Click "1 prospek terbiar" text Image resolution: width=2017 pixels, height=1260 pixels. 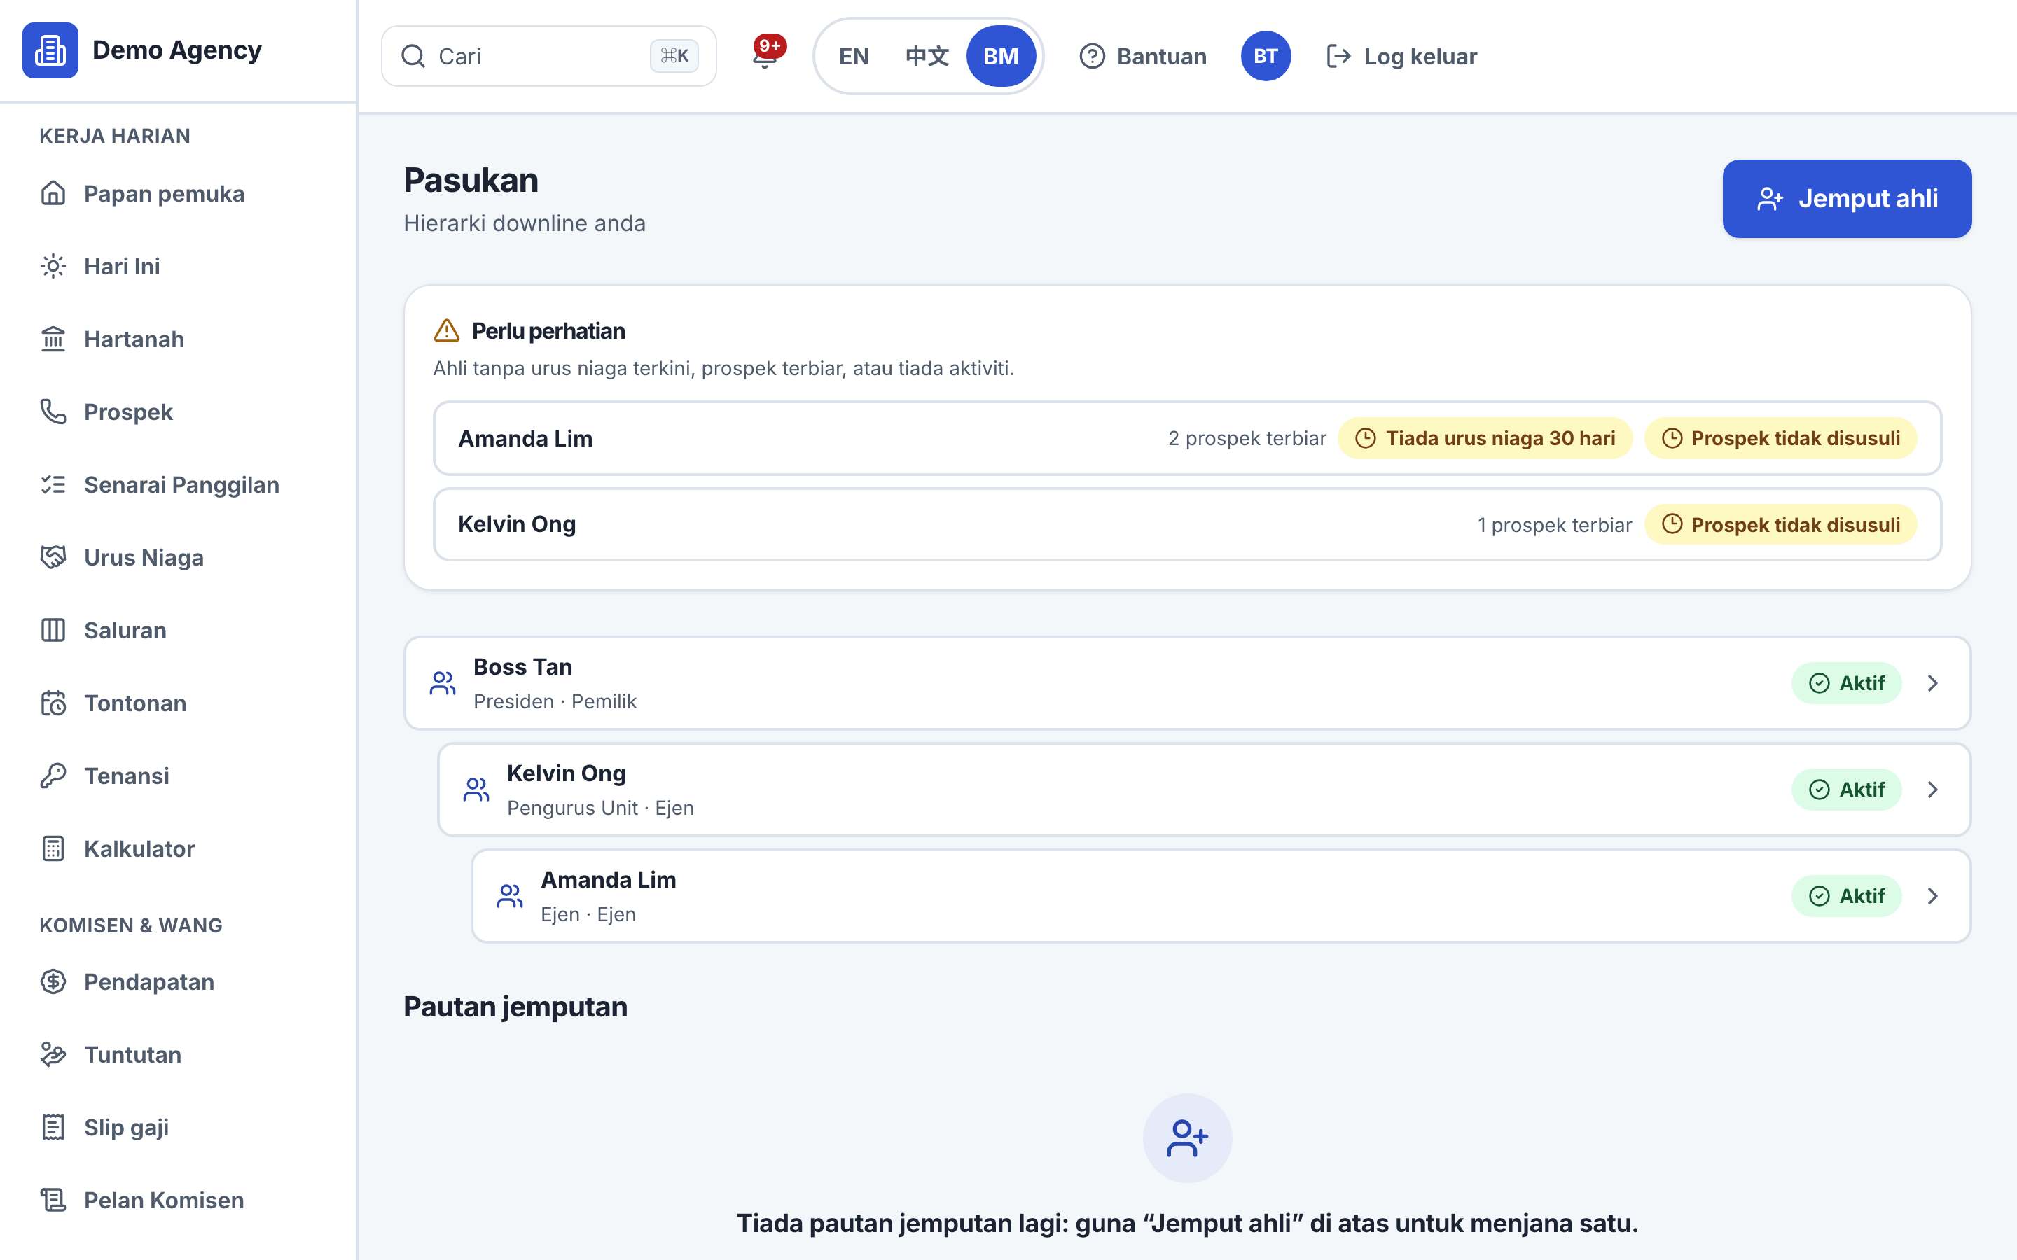click(1555, 525)
